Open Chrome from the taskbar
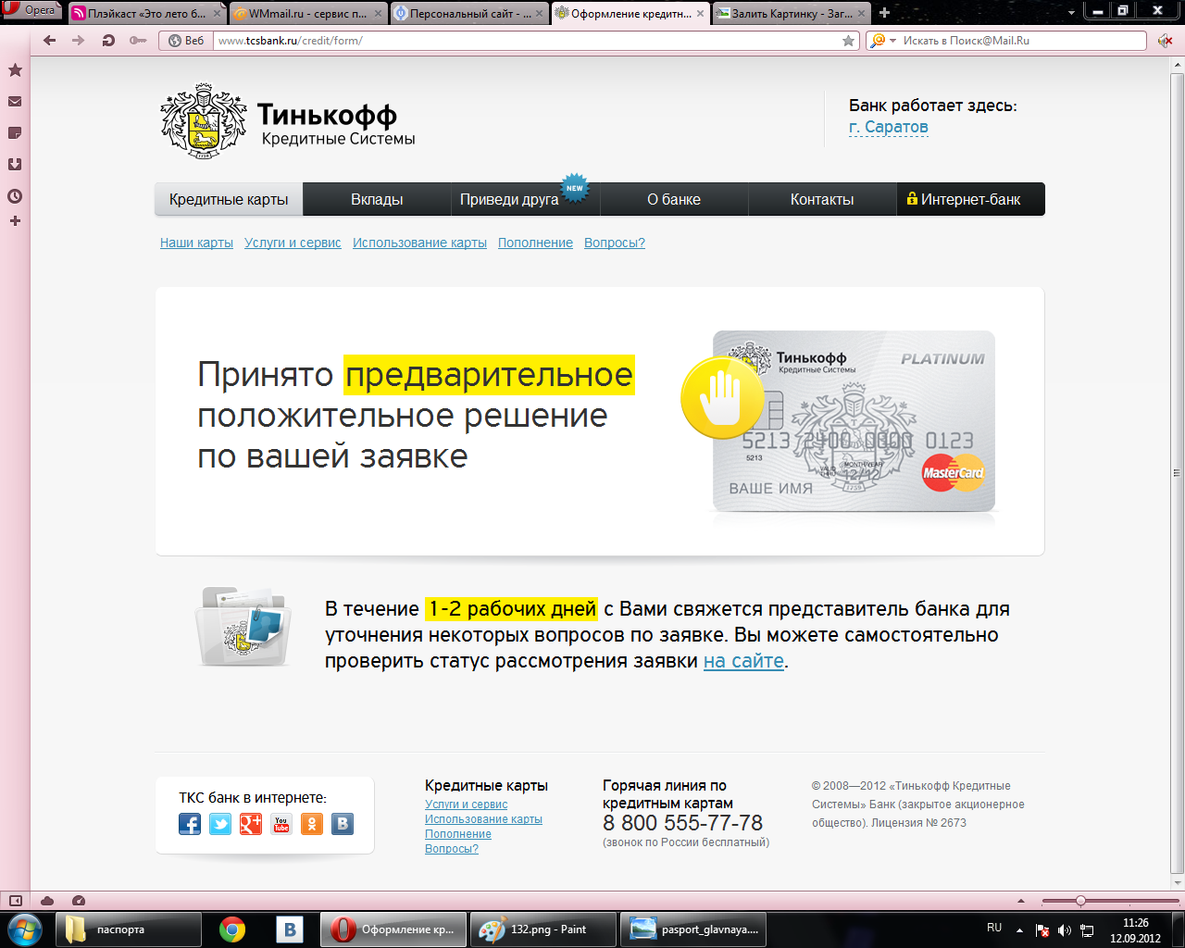The height and width of the screenshot is (948, 1185). click(232, 929)
